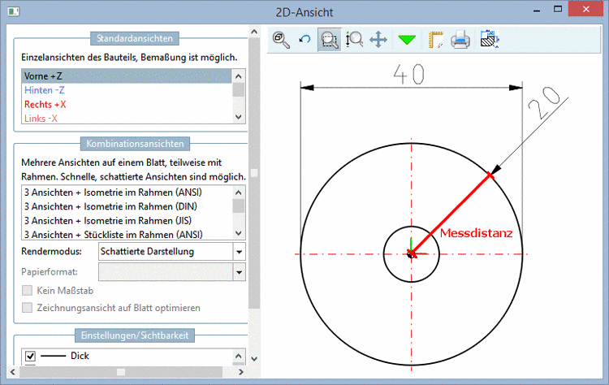
Task: Click the red Messdistanz label
Action: click(476, 233)
